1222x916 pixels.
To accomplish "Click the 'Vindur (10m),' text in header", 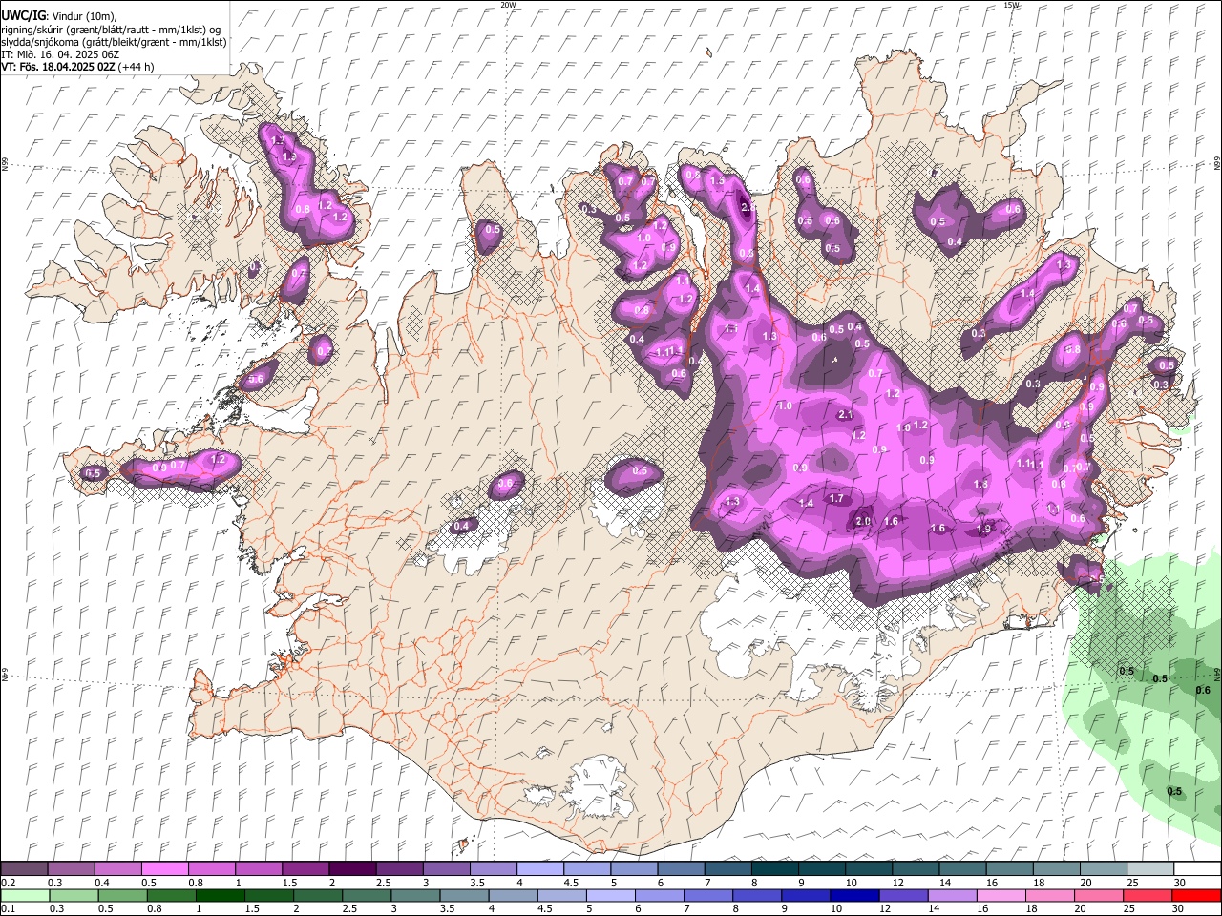I will (x=84, y=16).
